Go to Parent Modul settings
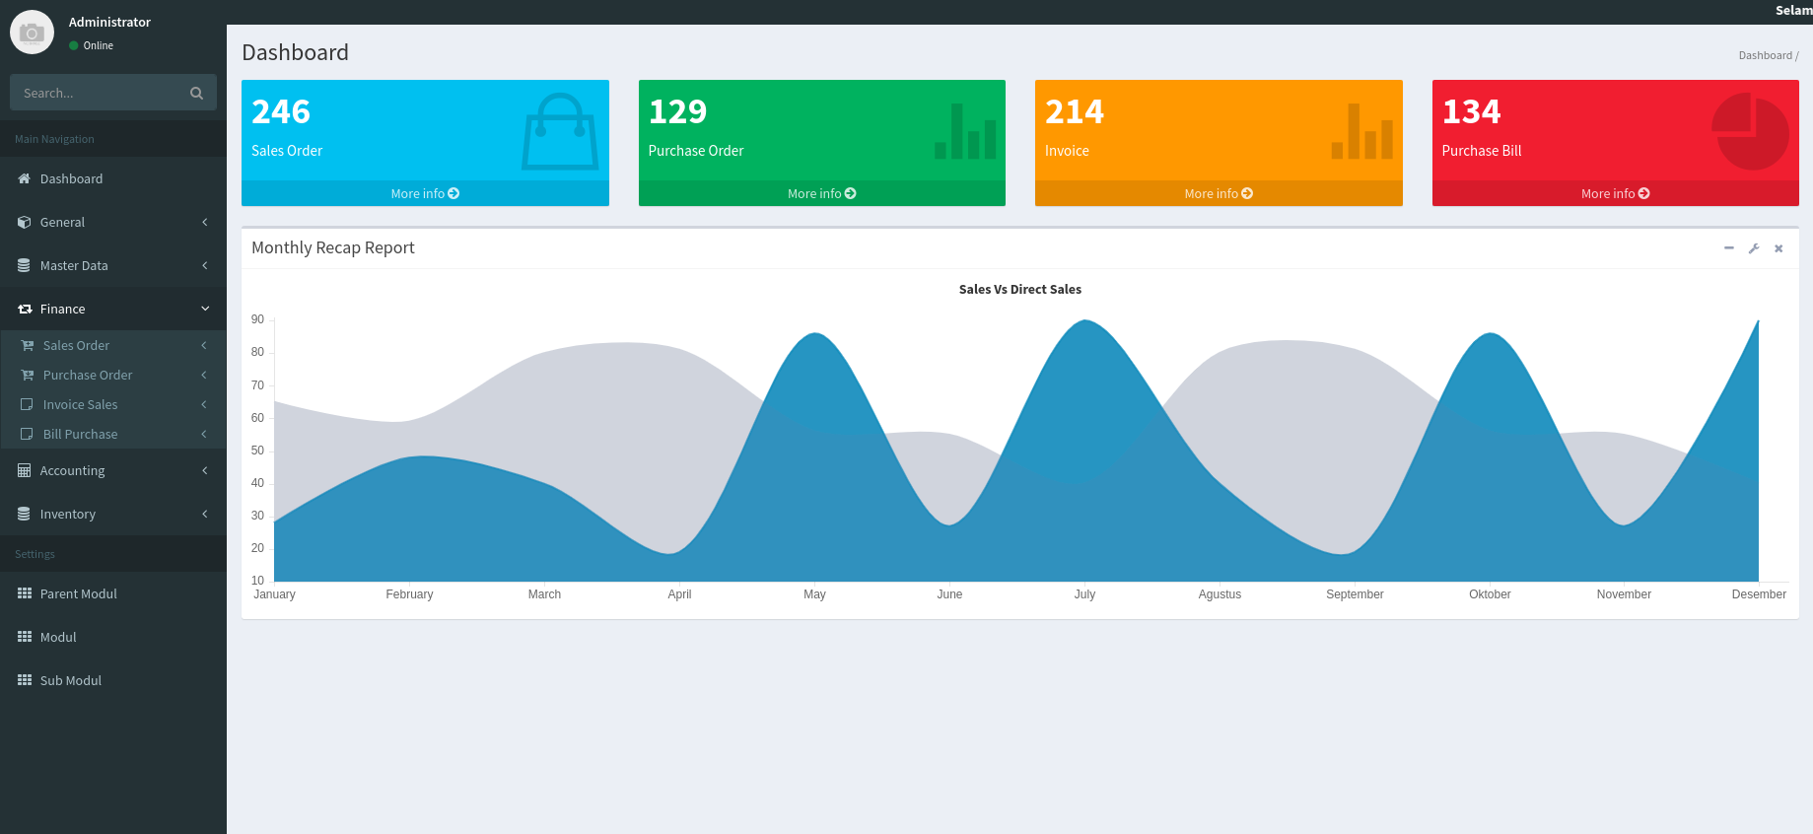The image size is (1813, 834). point(78,593)
